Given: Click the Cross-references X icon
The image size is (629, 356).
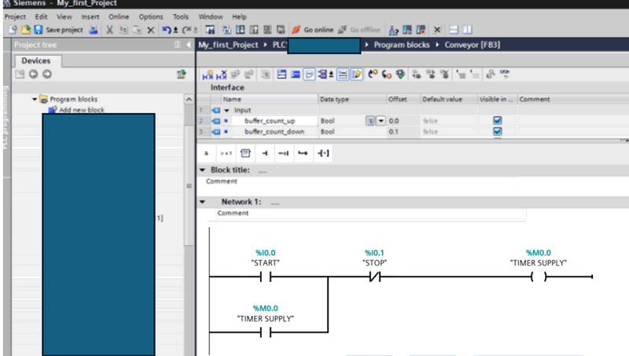Looking at the screenshot, I should (x=437, y=30).
